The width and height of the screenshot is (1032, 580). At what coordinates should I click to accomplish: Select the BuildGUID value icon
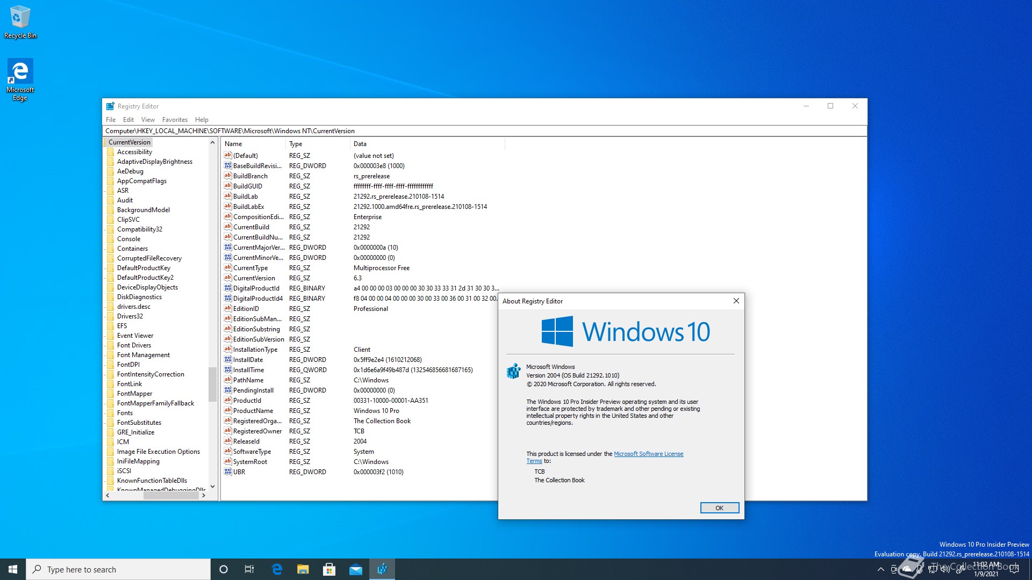[x=228, y=186]
